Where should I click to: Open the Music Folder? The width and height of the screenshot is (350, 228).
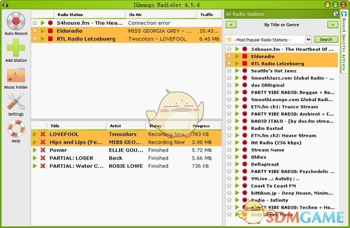pos(16,78)
